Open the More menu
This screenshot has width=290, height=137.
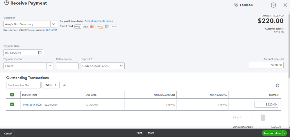(151, 133)
